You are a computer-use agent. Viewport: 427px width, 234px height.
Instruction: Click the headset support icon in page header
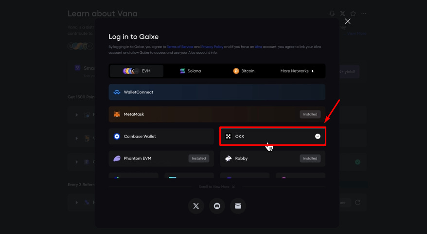point(332,13)
